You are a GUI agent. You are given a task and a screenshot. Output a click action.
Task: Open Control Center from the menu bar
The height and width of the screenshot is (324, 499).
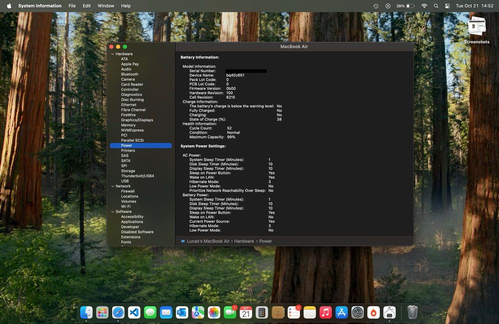[448, 5]
